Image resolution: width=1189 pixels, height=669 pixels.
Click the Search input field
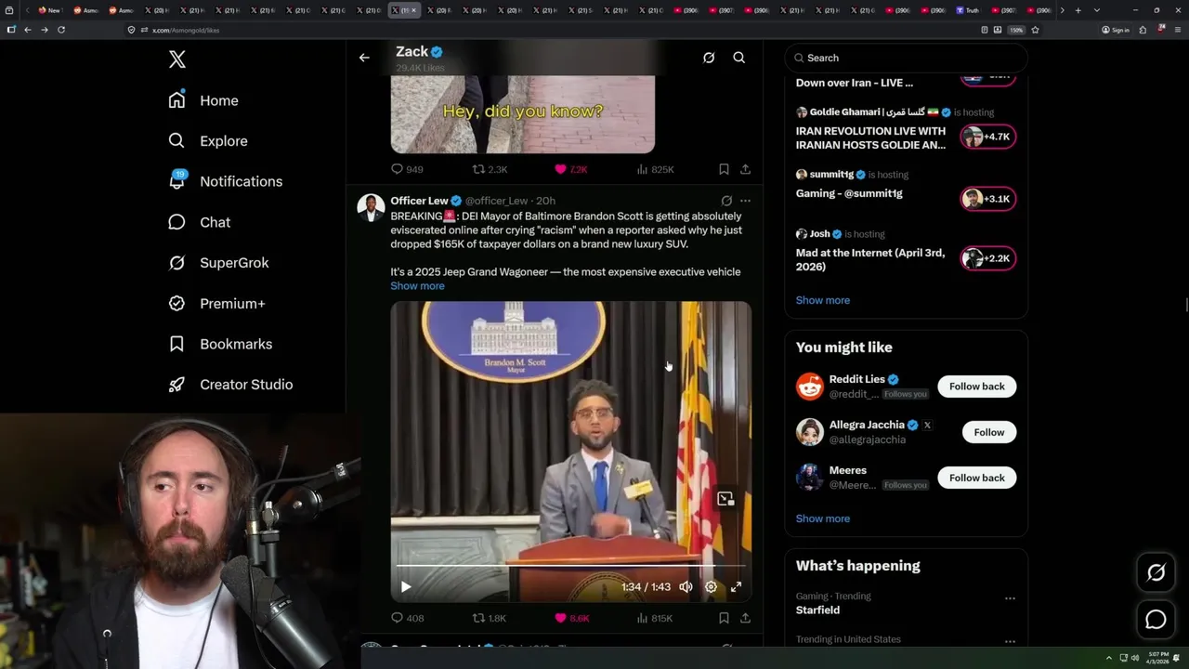point(907,58)
